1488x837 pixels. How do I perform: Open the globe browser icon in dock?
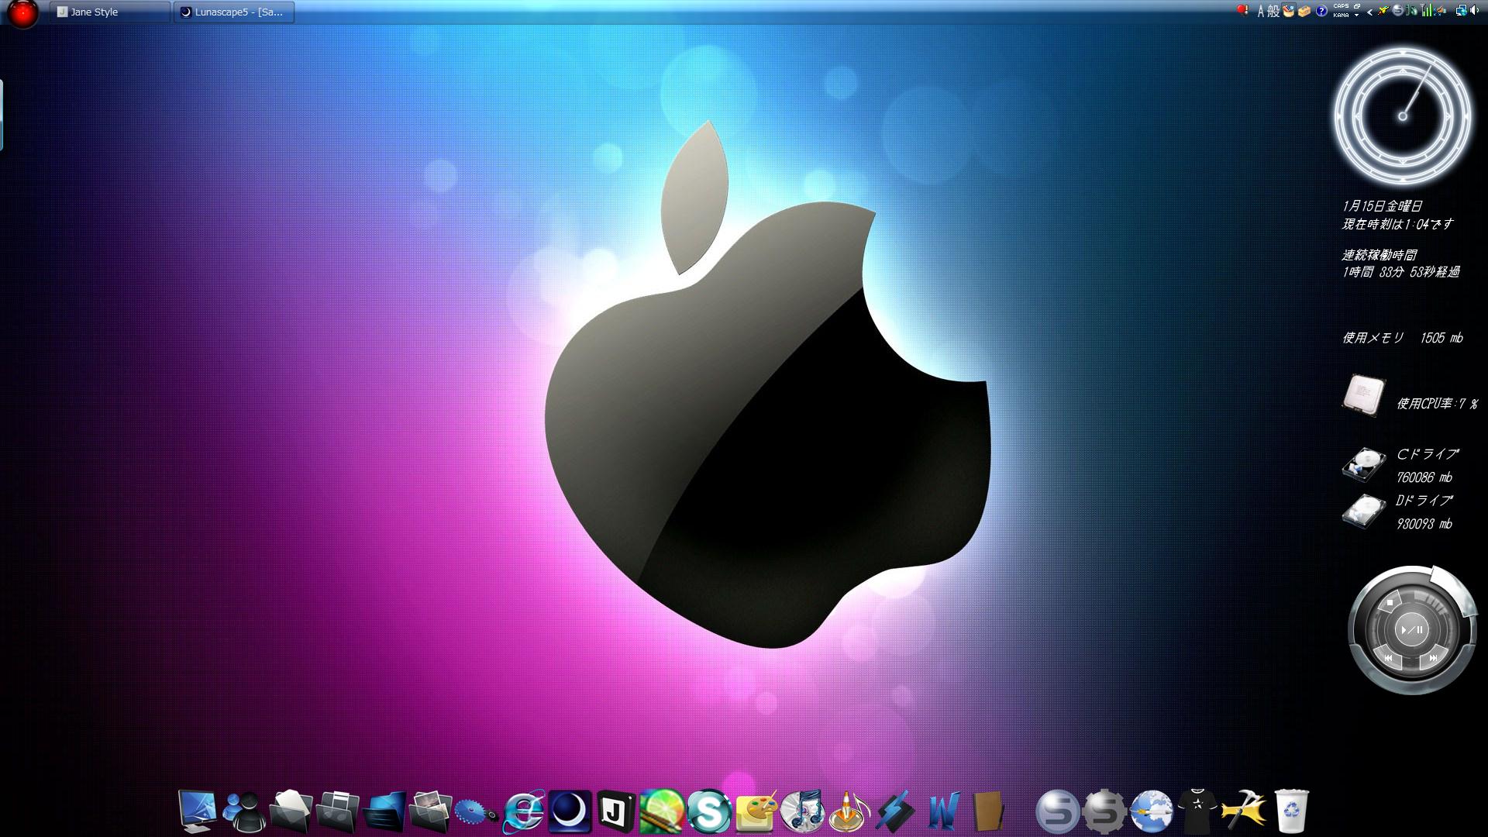(x=1151, y=811)
